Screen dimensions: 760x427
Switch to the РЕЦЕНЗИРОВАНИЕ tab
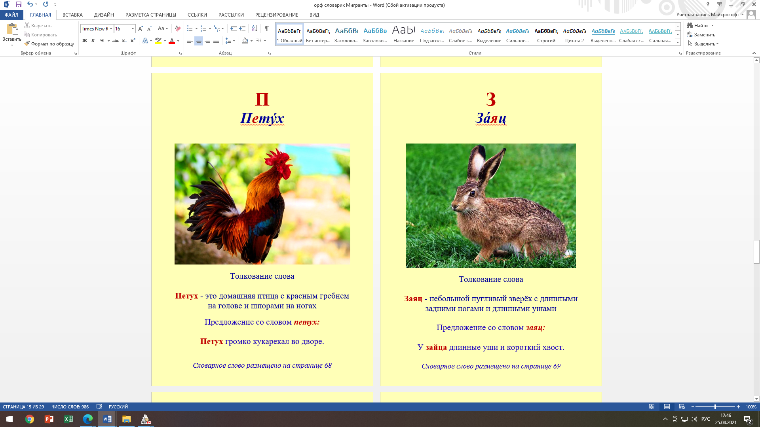pos(276,15)
